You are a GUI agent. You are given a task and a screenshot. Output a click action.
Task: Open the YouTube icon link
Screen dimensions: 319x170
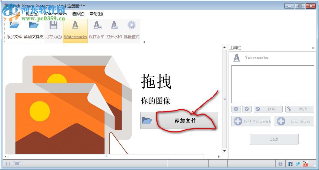click(x=305, y=164)
